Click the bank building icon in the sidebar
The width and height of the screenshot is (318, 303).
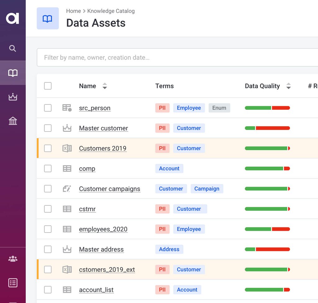12,121
